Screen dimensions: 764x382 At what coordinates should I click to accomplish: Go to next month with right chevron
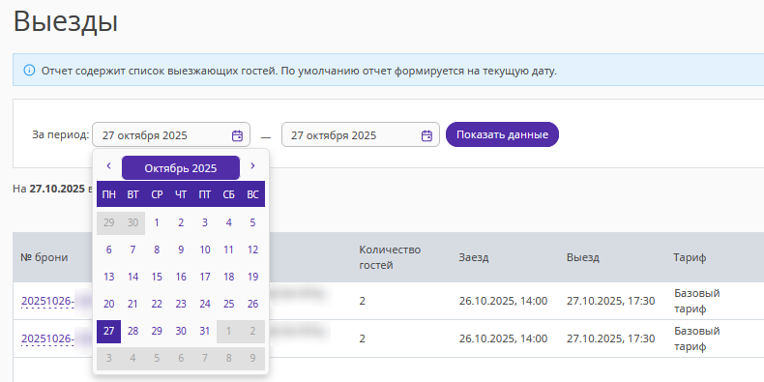pyautogui.click(x=252, y=165)
